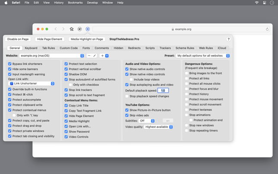Enable Only with option key checkbox
The image size is (278, 174).
pyautogui.click(x=14, y=116)
